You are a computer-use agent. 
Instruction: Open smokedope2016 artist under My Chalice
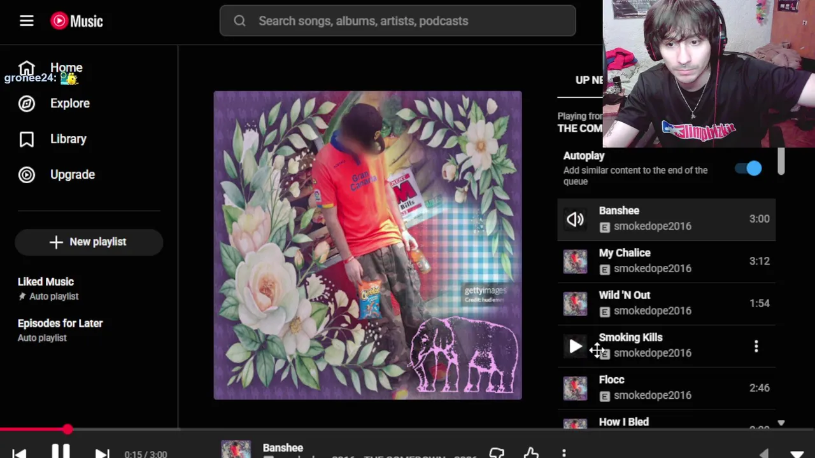[653, 268]
